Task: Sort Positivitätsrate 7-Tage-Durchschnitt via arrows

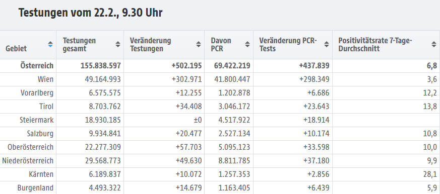Action: [x=434, y=44]
